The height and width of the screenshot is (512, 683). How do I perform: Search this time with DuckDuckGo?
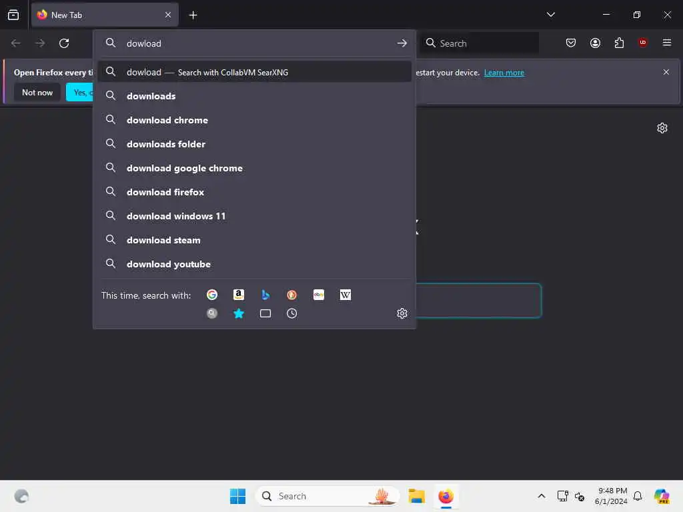tap(292, 295)
